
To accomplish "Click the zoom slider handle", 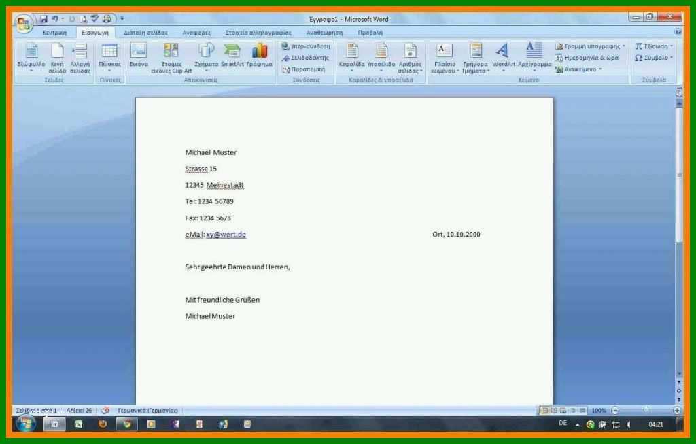I will 646,410.
